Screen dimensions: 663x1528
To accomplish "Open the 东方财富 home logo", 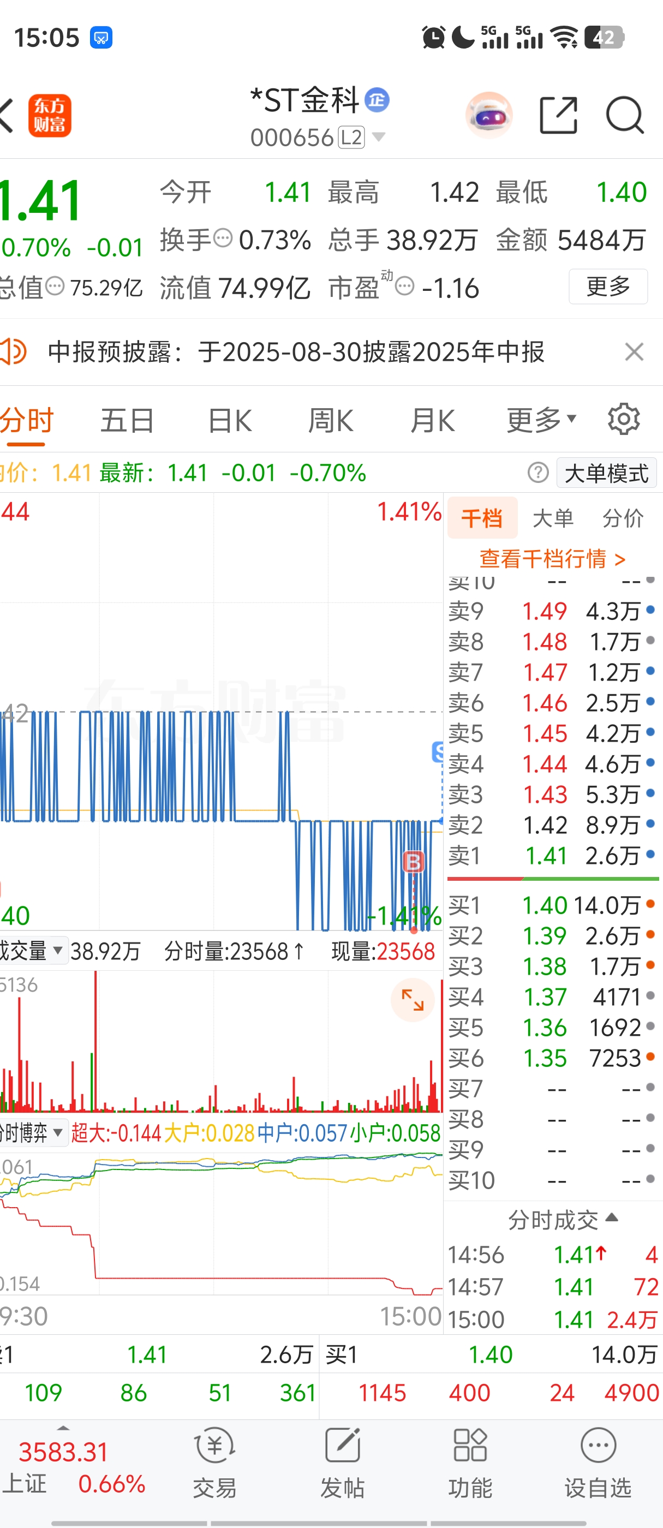I will 50,116.
